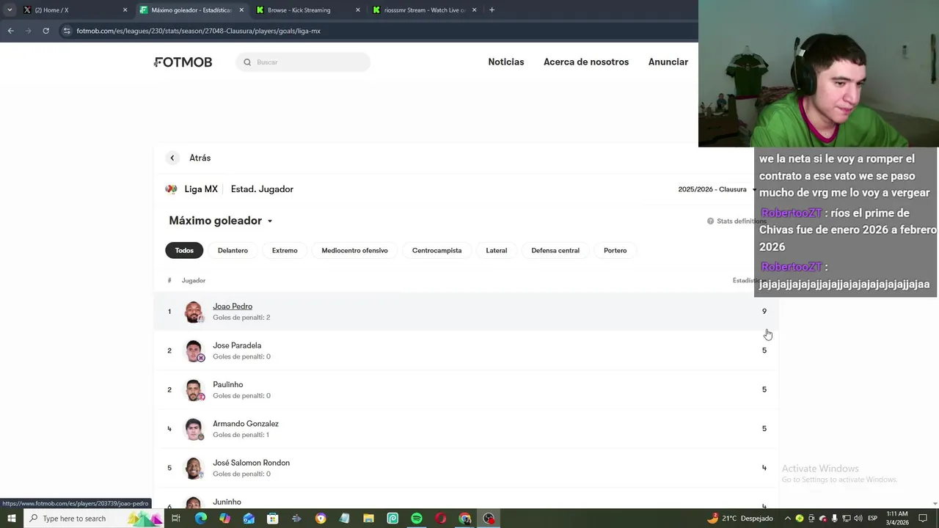
Task: Show hidden system tray icons
Action: pyautogui.click(x=788, y=518)
